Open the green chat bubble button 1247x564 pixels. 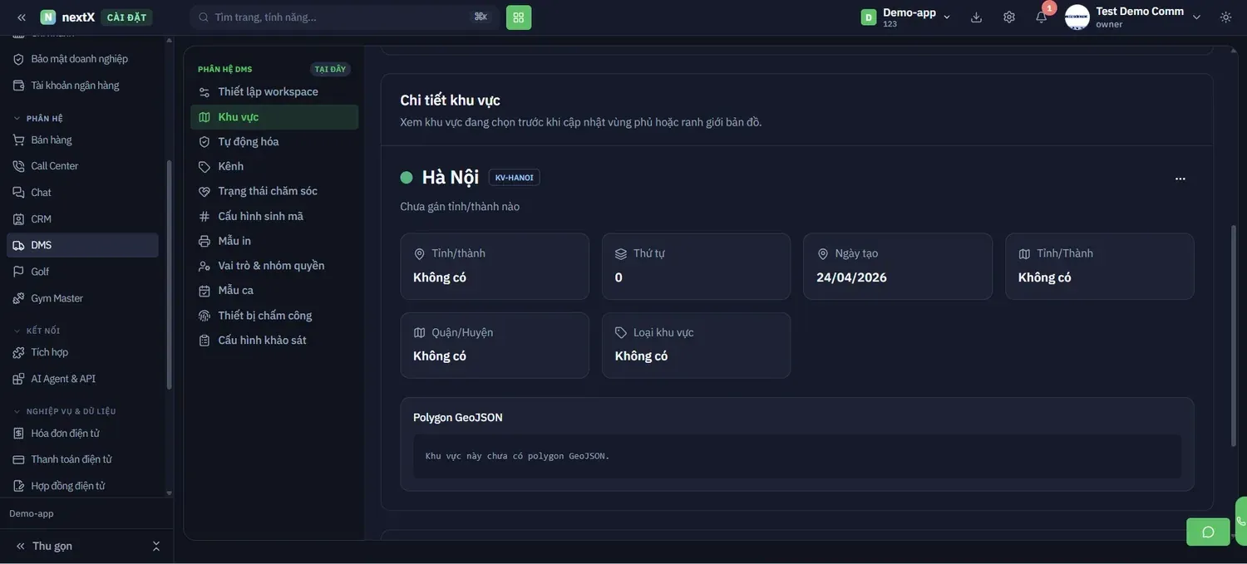pyautogui.click(x=1208, y=532)
